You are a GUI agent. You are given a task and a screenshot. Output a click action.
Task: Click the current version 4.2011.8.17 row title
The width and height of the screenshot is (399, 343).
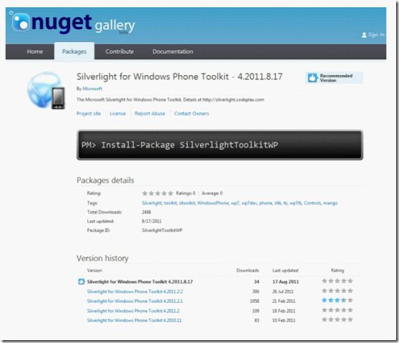pyautogui.click(x=140, y=282)
